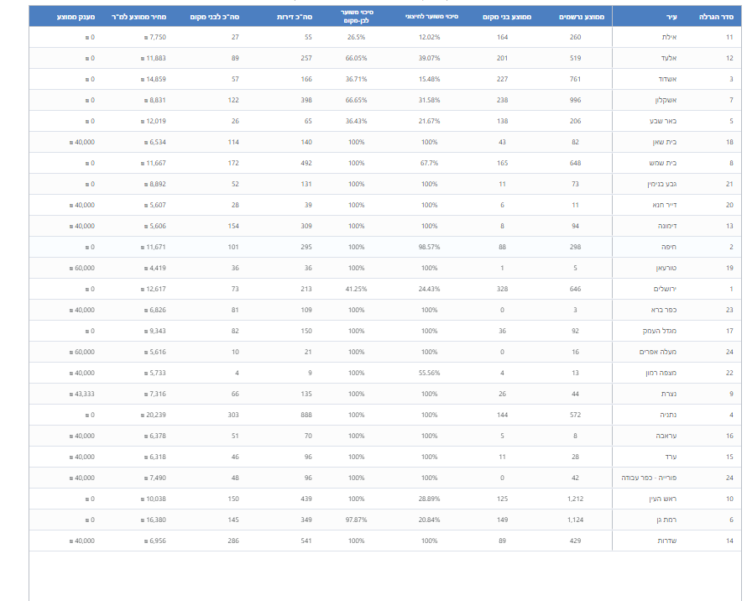
Task: Click the locals average 328
Action: (502, 289)
